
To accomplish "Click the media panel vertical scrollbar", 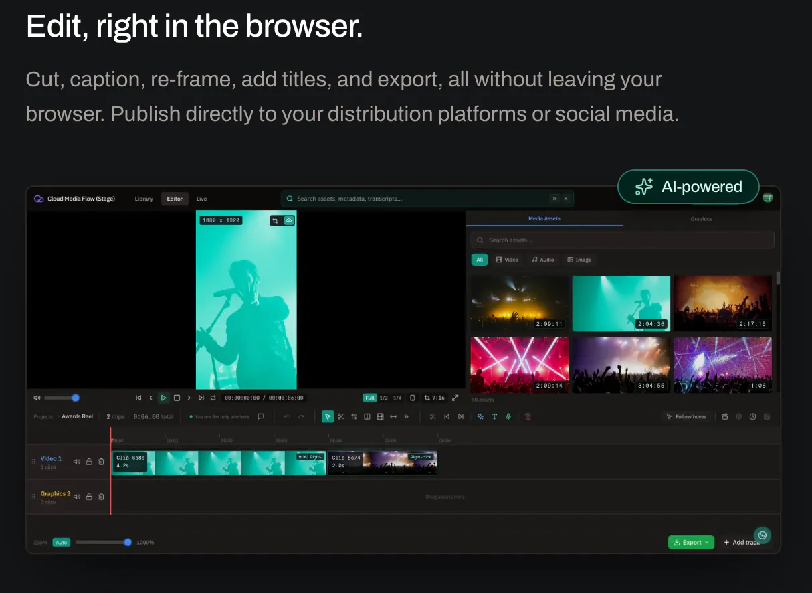I will click(x=778, y=278).
